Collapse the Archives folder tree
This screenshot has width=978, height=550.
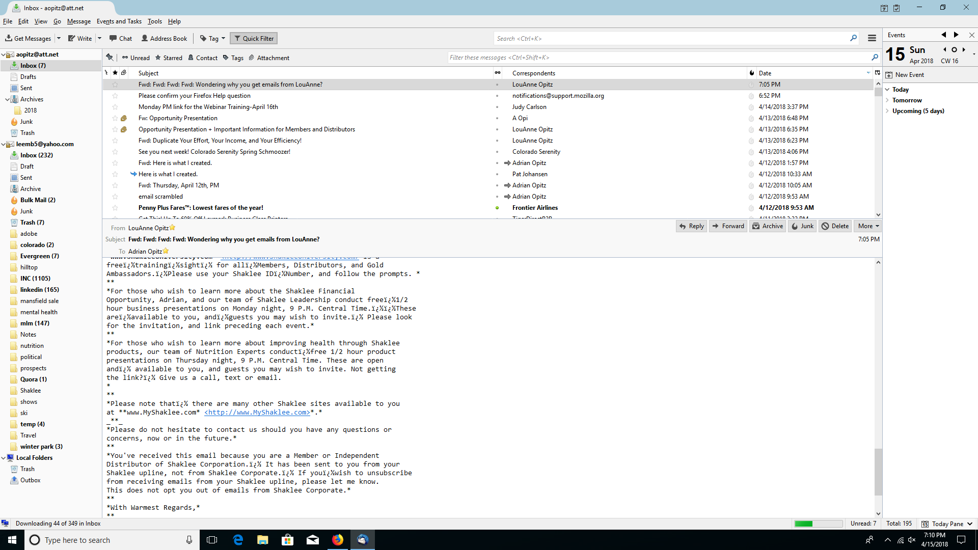(7, 99)
